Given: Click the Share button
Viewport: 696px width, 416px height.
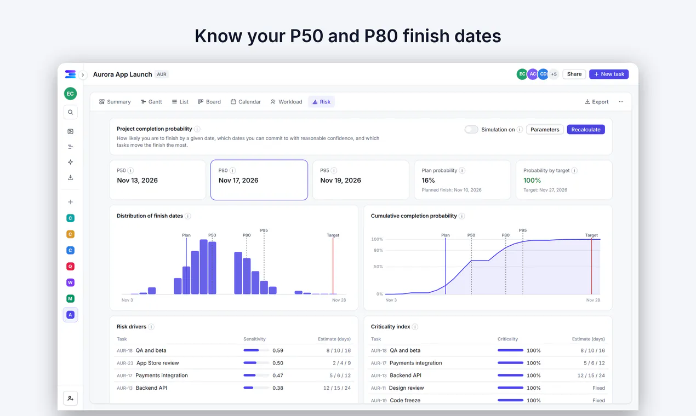Looking at the screenshot, I should coord(574,74).
